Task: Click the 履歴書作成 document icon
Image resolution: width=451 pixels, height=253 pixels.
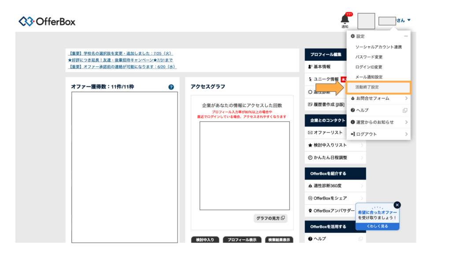Action: pyautogui.click(x=310, y=104)
